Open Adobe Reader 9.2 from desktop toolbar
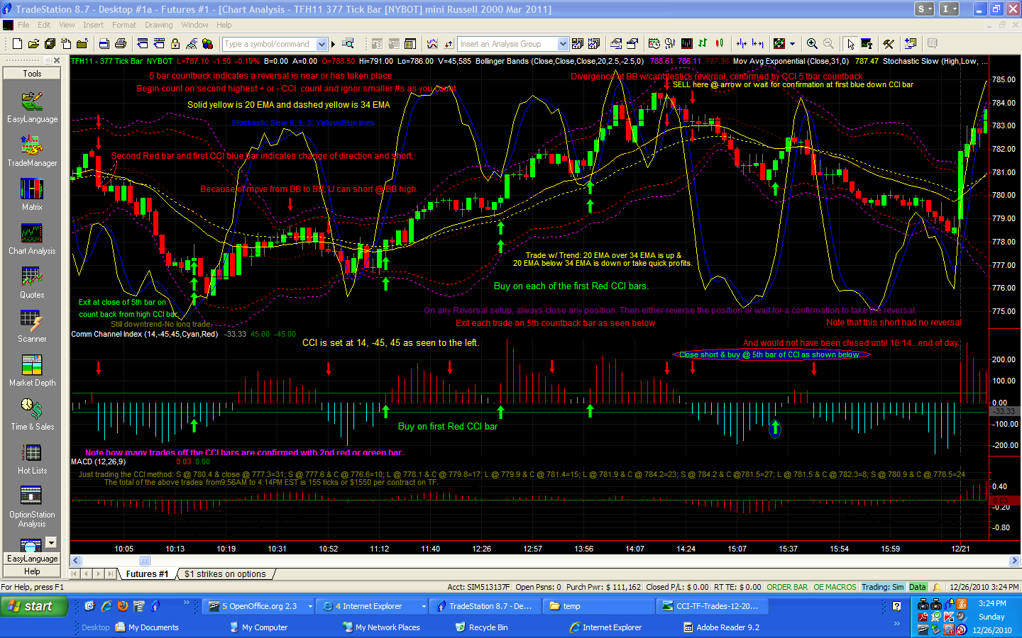 click(721, 627)
